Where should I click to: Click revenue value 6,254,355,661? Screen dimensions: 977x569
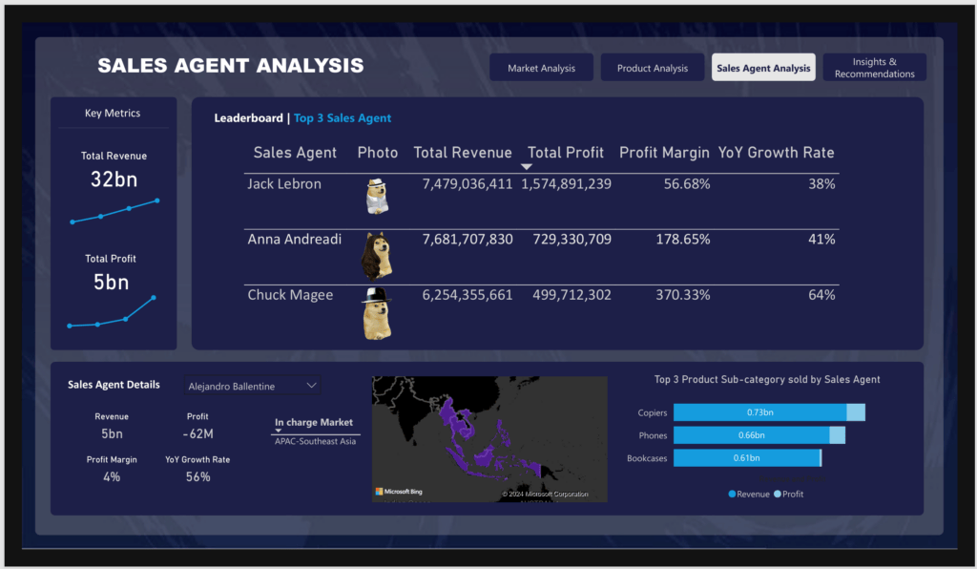(x=468, y=295)
